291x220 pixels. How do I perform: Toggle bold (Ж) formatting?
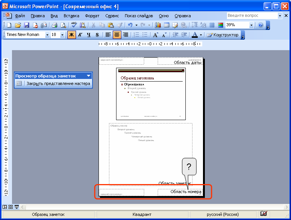(72, 35)
